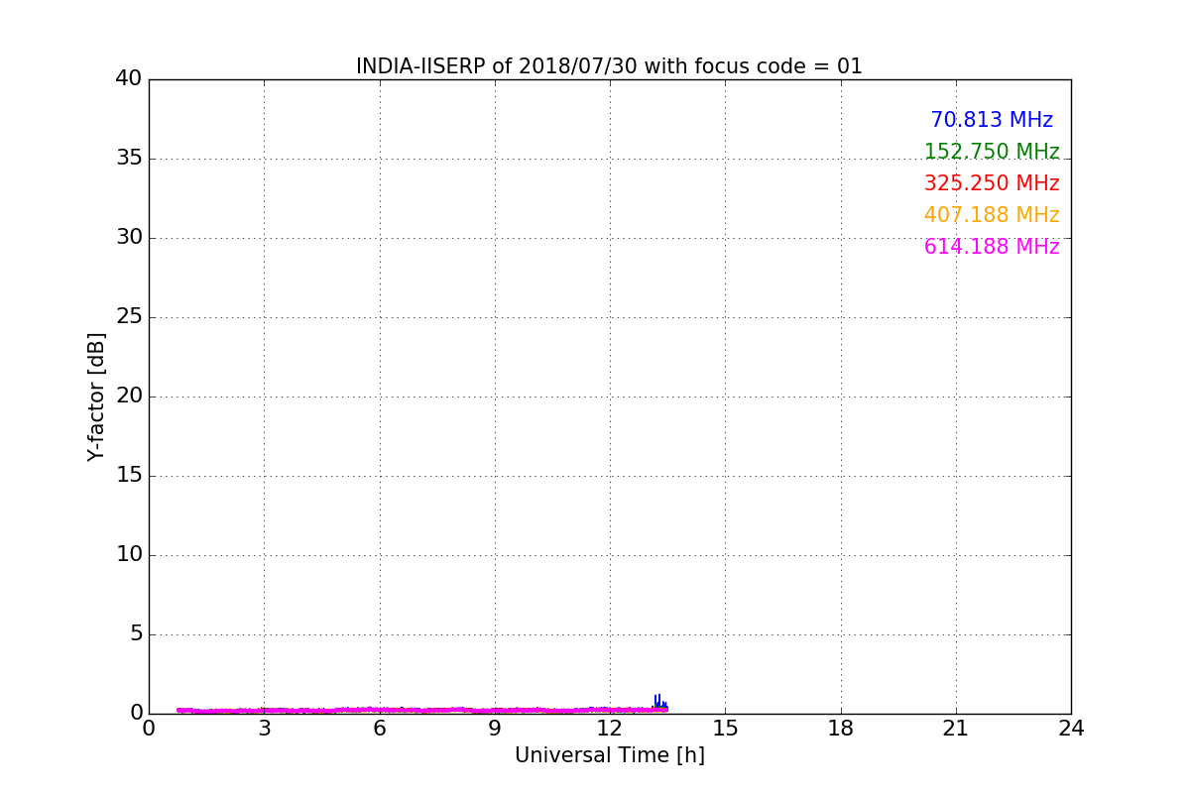Click the blue spike near 13 hours
The image size is (1190, 793).
click(658, 702)
